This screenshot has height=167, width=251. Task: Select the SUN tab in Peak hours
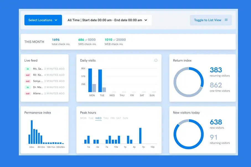point(125,118)
